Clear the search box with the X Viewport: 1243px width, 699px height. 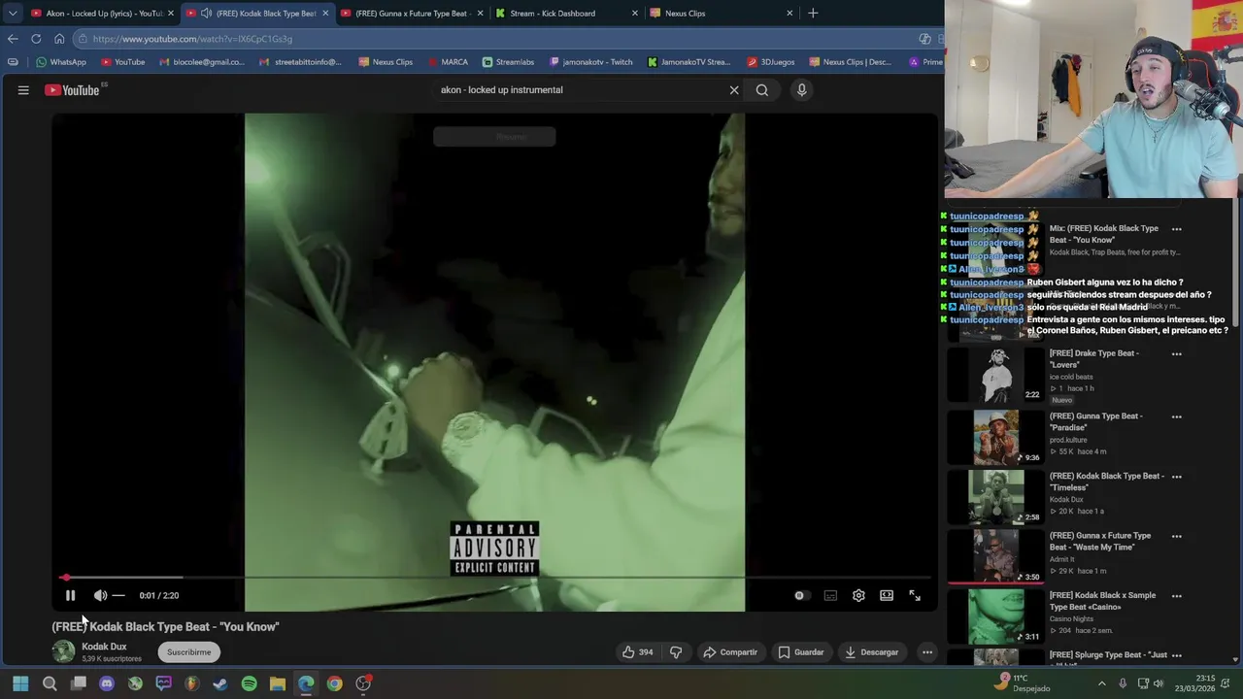(x=734, y=89)
